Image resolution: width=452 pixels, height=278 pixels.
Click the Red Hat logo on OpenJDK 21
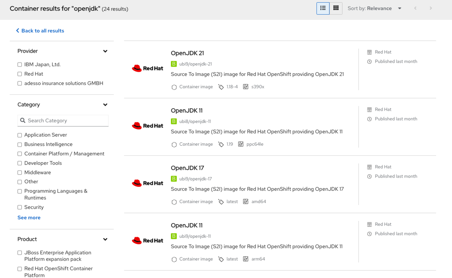pos(147,68)
